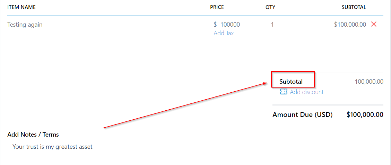This screenshot has height=165, width=391.
Task: Click the notes text about trust
Action: pos(52,147)
